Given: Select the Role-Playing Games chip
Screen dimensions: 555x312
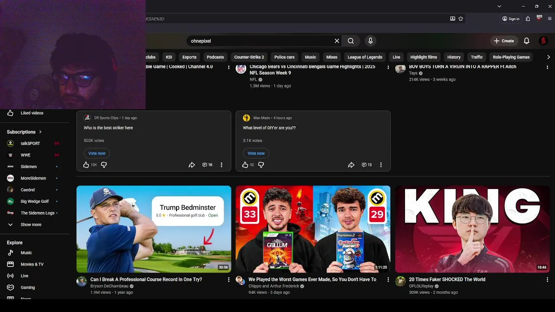Looking at the screenshot, I should pos(511,57).
